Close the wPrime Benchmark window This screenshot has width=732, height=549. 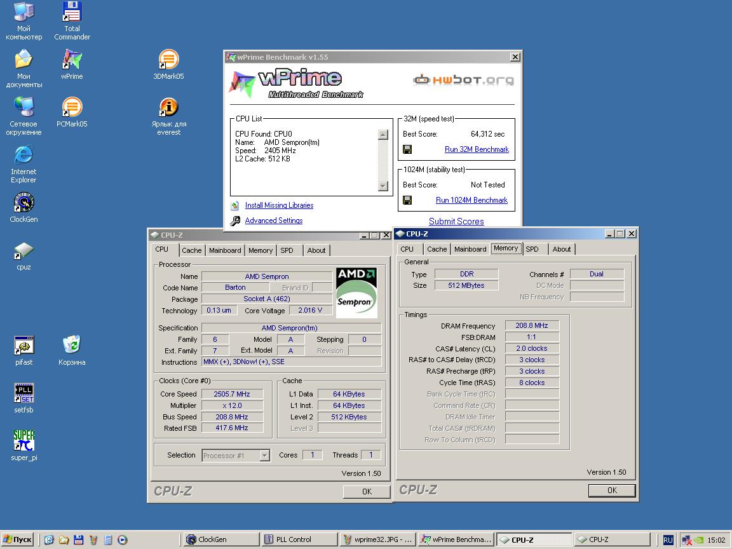tap(515, 57)
